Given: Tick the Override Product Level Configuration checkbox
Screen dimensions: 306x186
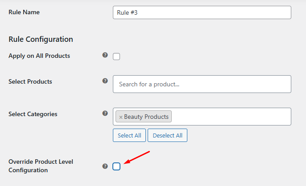Looking at the screenshot, I should (116, 166).
